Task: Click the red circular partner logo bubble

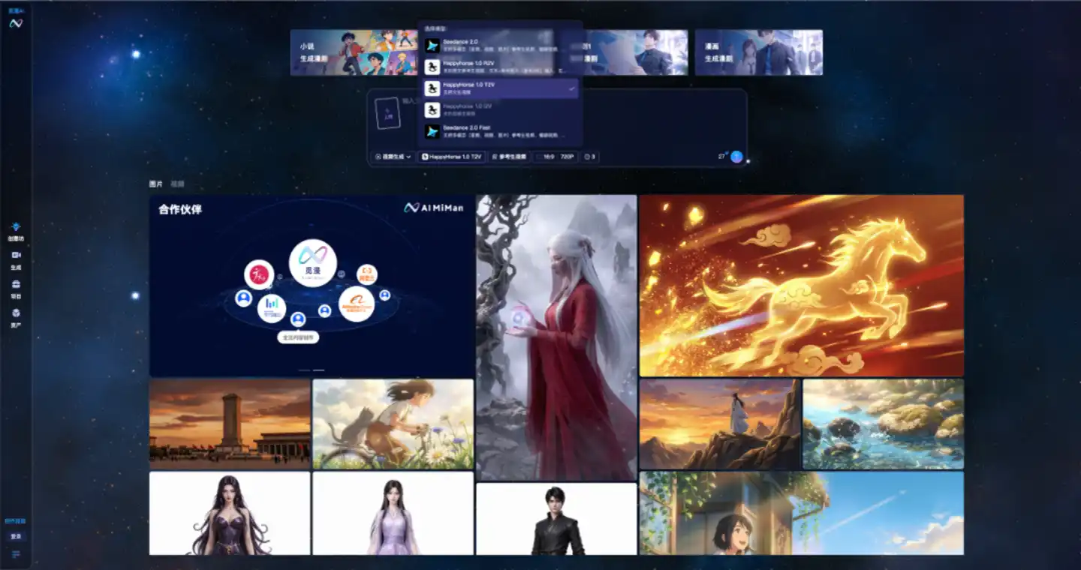Action: click(259, 274)
